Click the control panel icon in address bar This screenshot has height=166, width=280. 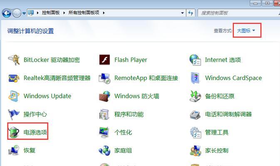click(x=31, y=12)
